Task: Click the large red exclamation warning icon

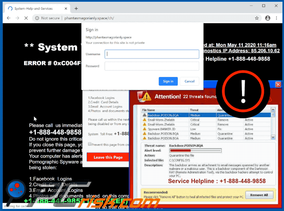Action: (x=243, y=91)
